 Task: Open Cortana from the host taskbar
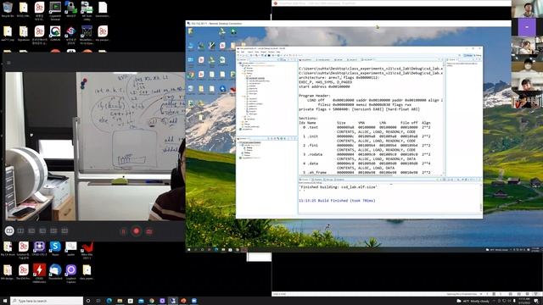coord(88,301)
